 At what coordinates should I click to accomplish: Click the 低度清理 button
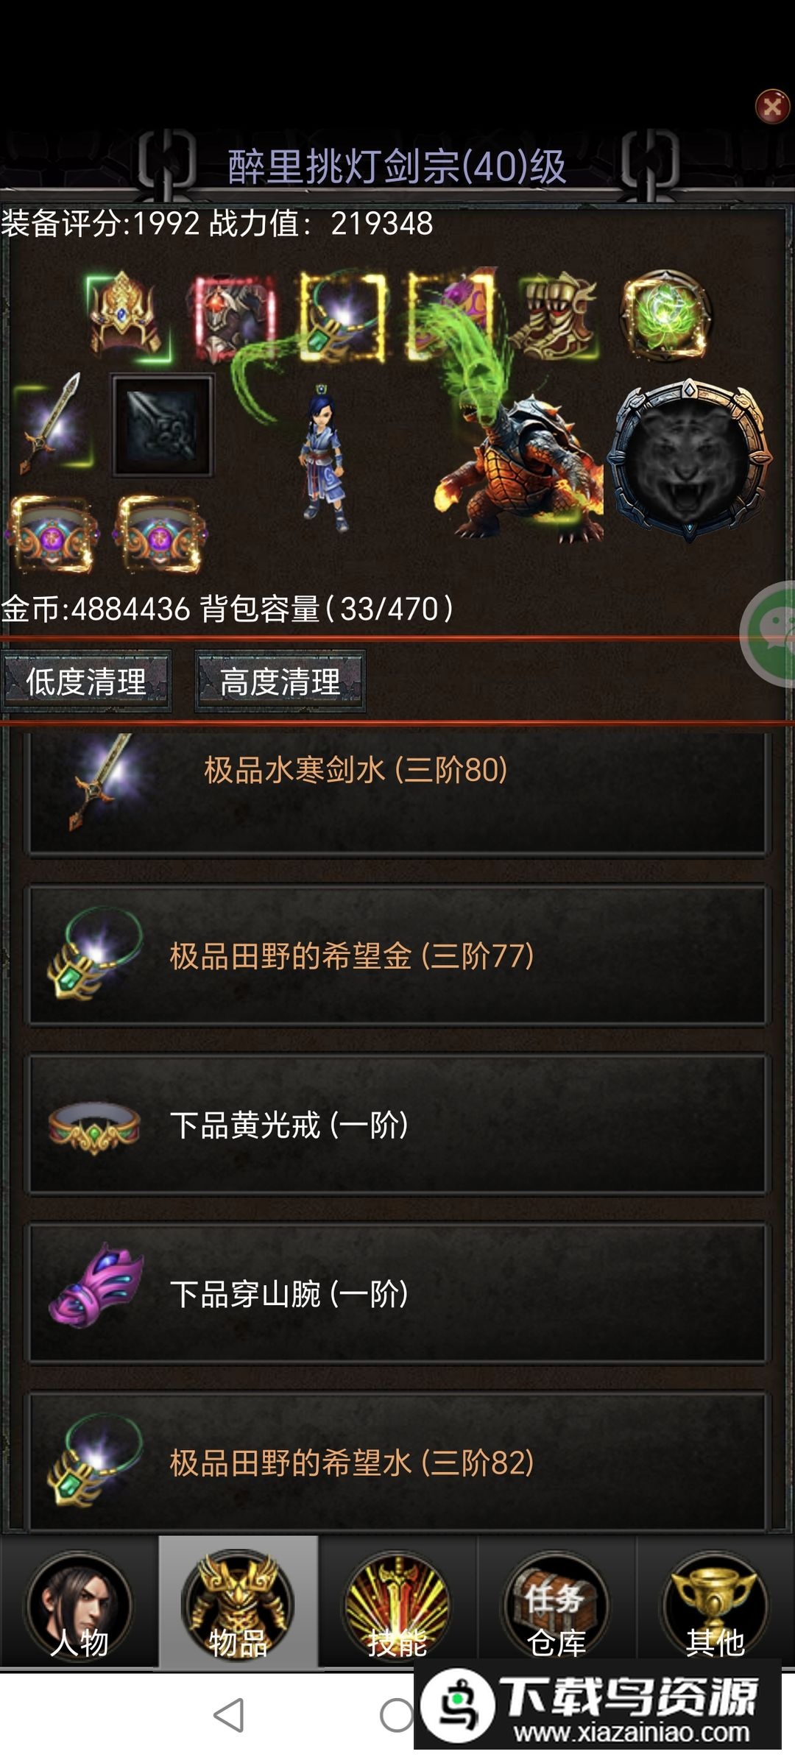86,681
